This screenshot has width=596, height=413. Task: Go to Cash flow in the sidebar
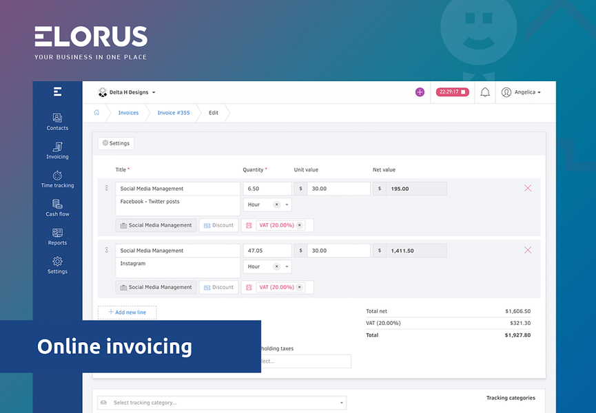coord(57,209)
